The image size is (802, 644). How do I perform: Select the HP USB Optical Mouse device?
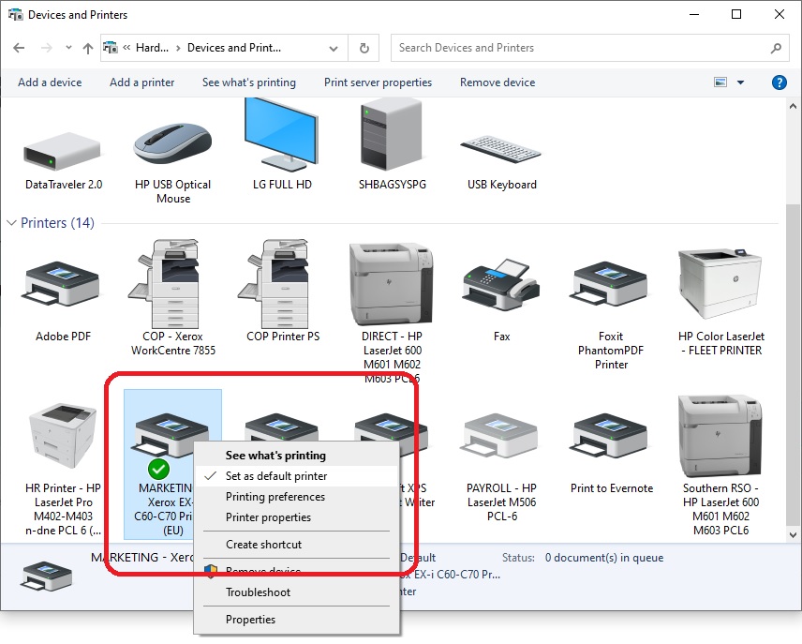(173, 143)
